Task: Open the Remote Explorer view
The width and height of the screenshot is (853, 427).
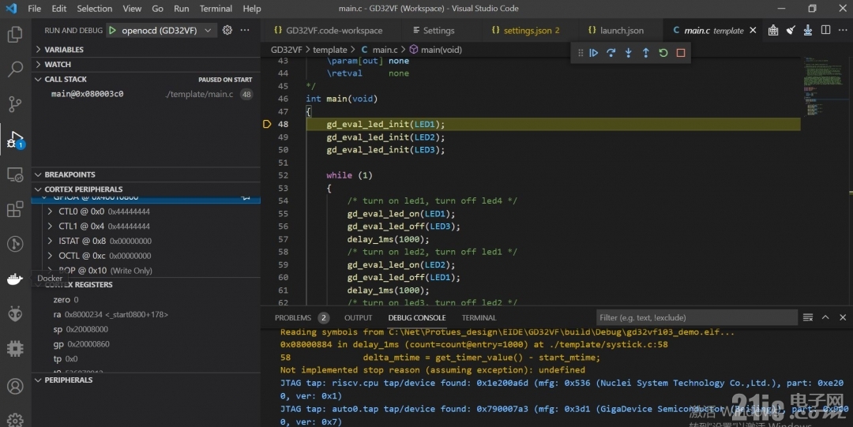Action: pyautogui.click(x=15, y=174)
